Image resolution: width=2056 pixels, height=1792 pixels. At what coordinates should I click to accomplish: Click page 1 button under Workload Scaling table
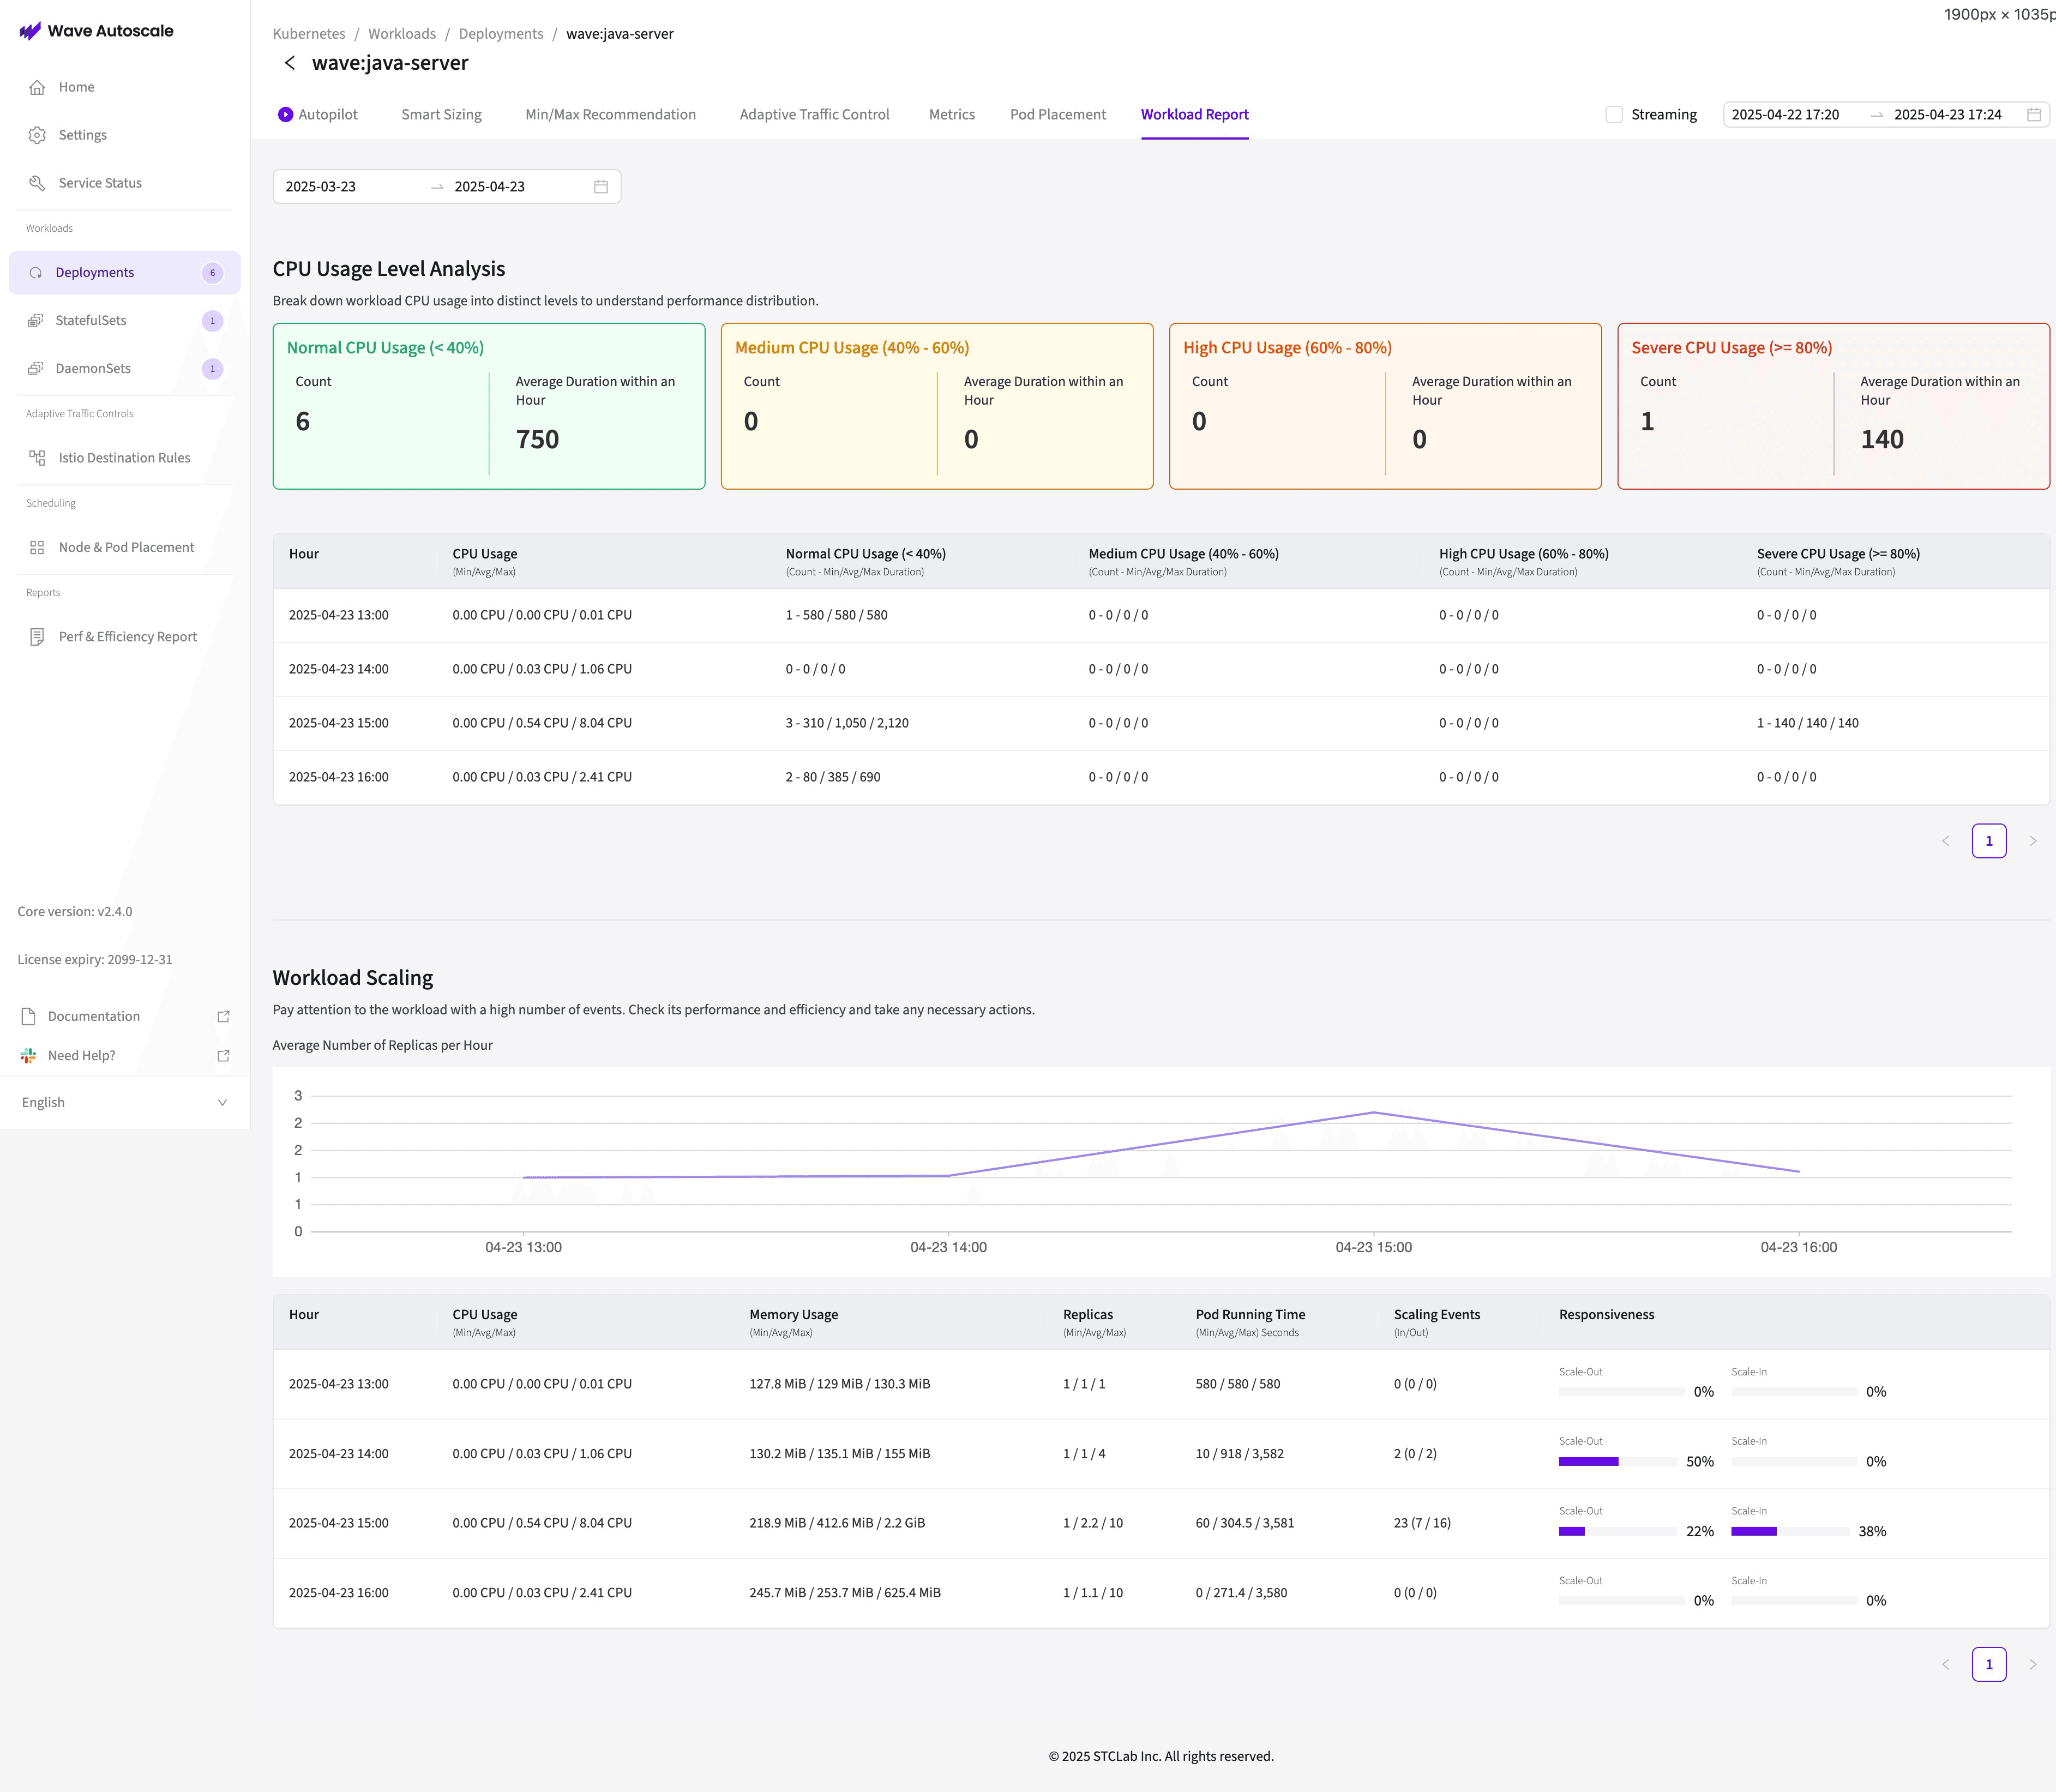1989,1665
